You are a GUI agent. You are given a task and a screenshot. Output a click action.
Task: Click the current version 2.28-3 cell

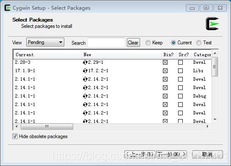pyautogui.click(x=22, y=62)
